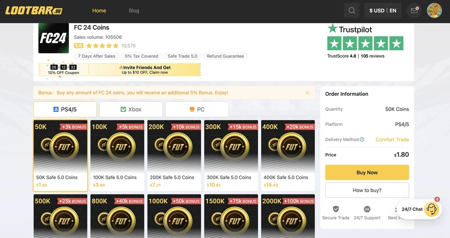Open currency and language selector USD EN

(383, 10)
